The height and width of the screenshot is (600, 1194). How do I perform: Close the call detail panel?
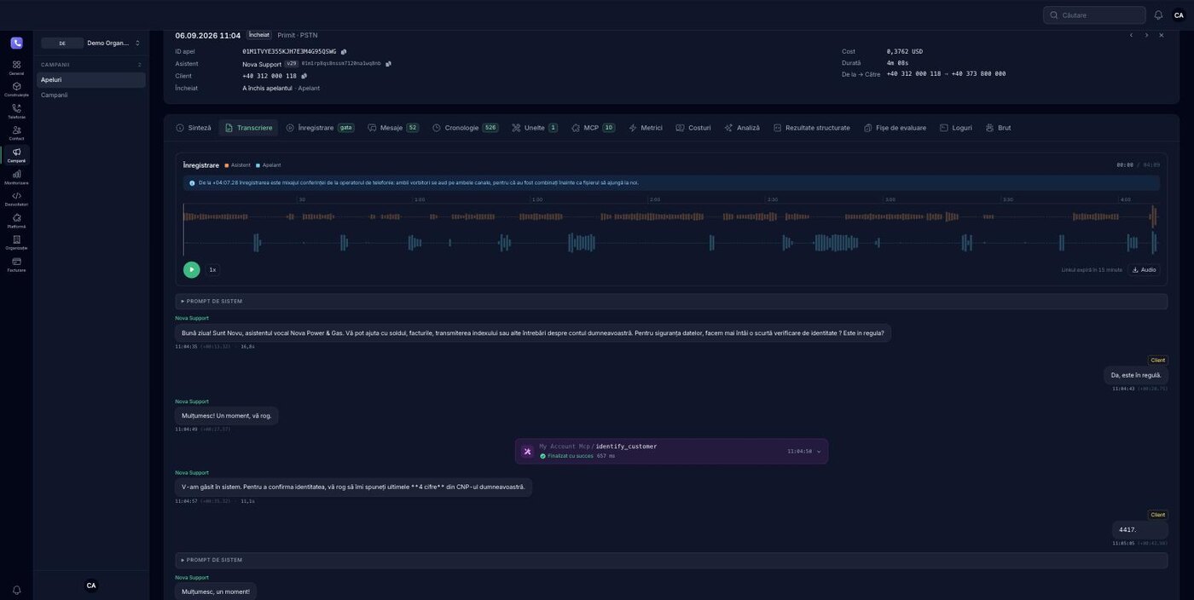tap(1161, 35)
